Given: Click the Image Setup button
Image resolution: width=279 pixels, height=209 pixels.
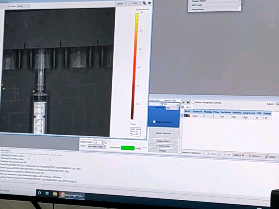Looking at the screenshot, I should coord(163,146).
